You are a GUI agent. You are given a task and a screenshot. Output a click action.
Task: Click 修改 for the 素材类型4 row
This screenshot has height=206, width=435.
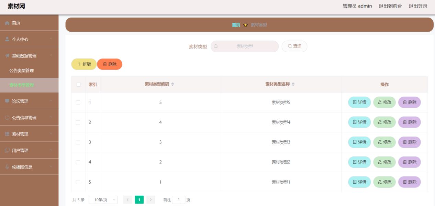point(384,122)
